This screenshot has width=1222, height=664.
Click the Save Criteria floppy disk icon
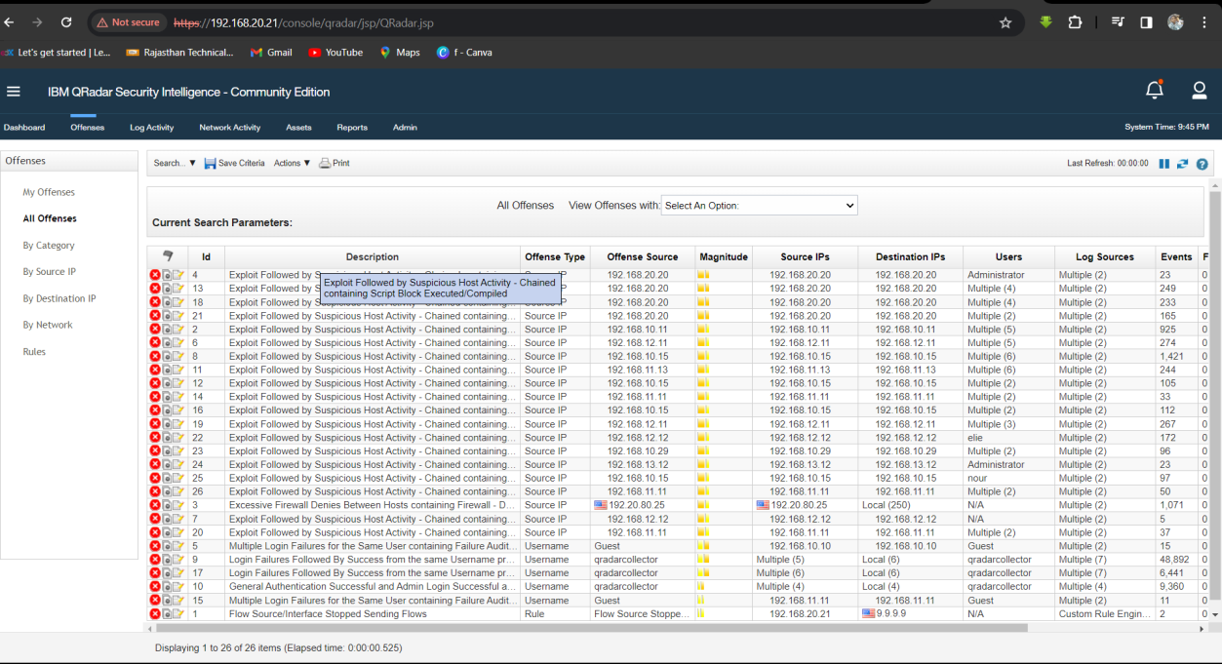(x=210, y=163)
